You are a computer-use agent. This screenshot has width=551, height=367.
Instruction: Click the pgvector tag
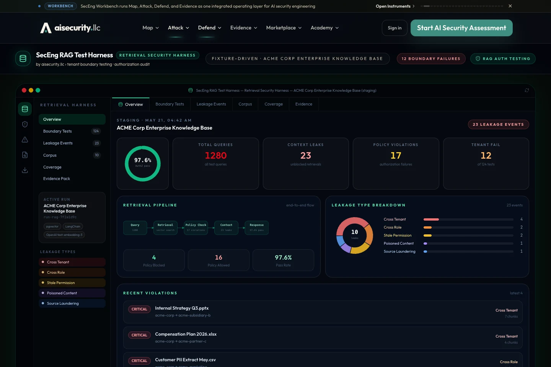click(x=52, y=226)
